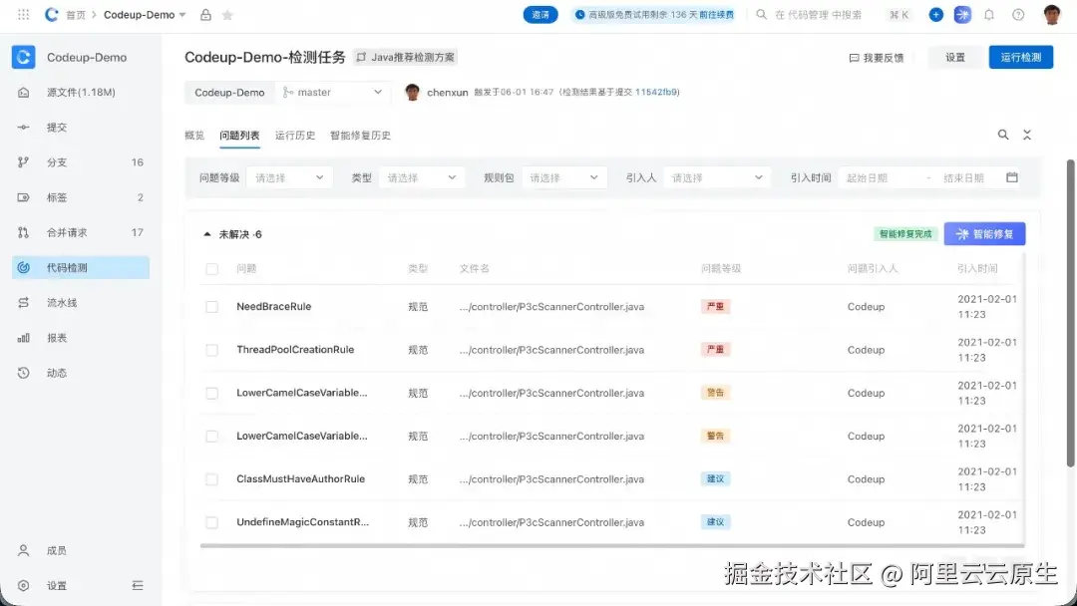This screenshot has height=606, width=1077.
Task: Click the Java推荐检测方案 tag
Action: click(x=405, y=57)
